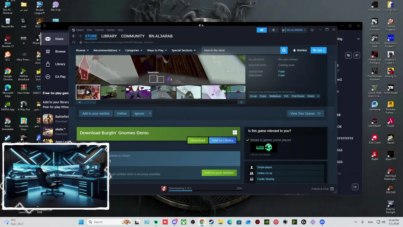Image resolution: width=403 pixels, height=227 pixels.
Task: Select the Among Us desktop icon
Action: pos(391,73)
